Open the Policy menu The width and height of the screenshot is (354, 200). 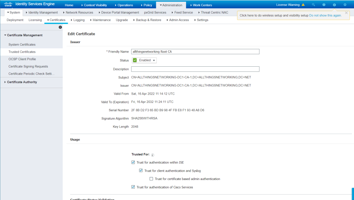(x=146, y=5)
